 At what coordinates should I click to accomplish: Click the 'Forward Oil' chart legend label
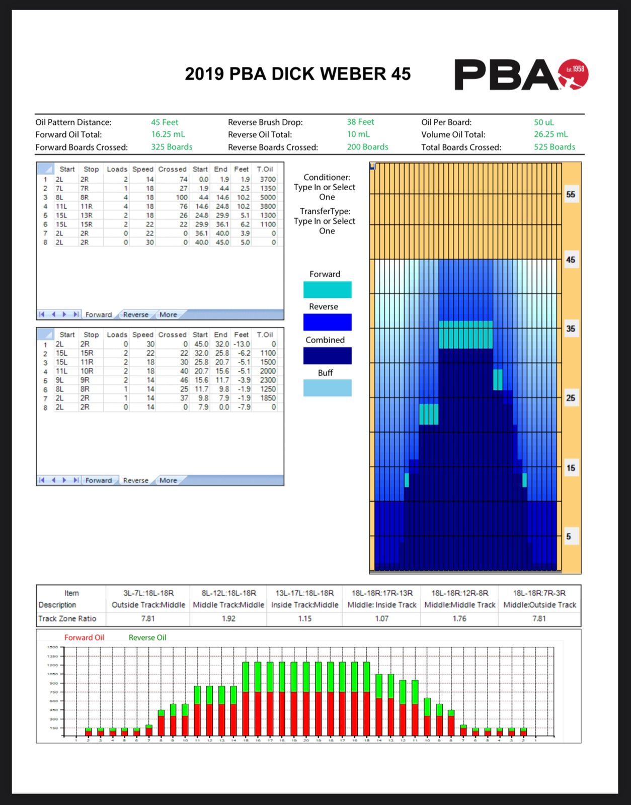point(84,637)
